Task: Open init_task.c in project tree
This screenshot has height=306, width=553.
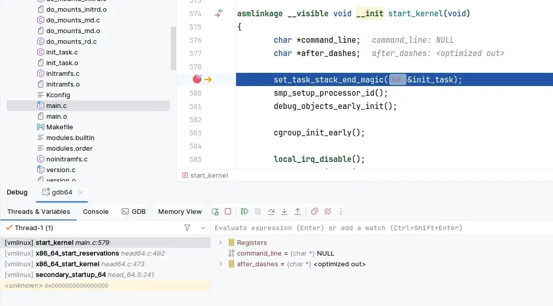Action: tap(62, 52)
